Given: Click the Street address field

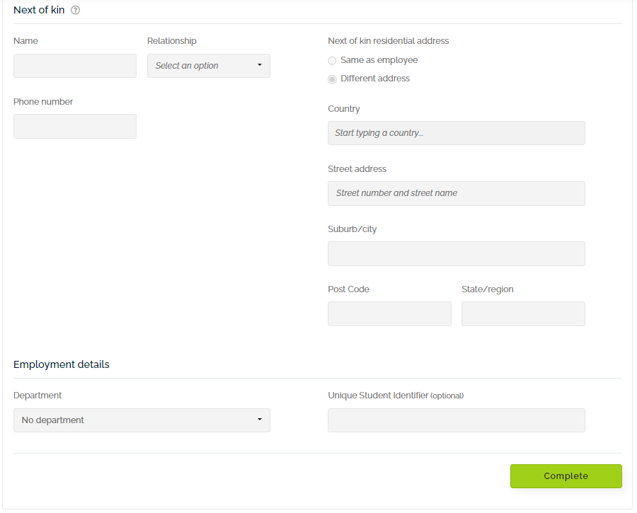Looking at the screenshot, I should click(456, 193).
